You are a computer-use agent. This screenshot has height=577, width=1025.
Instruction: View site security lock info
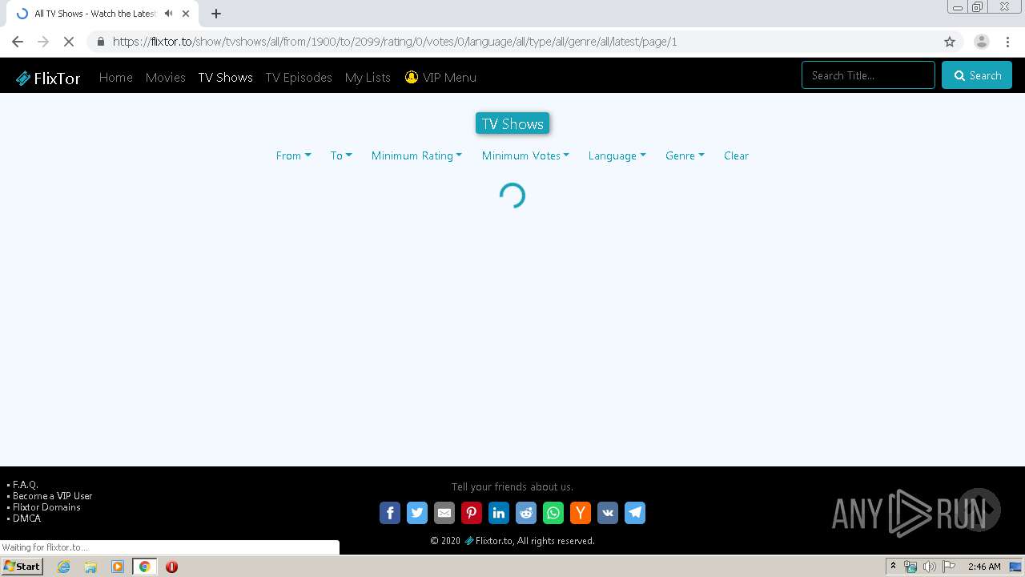[100, 42]
